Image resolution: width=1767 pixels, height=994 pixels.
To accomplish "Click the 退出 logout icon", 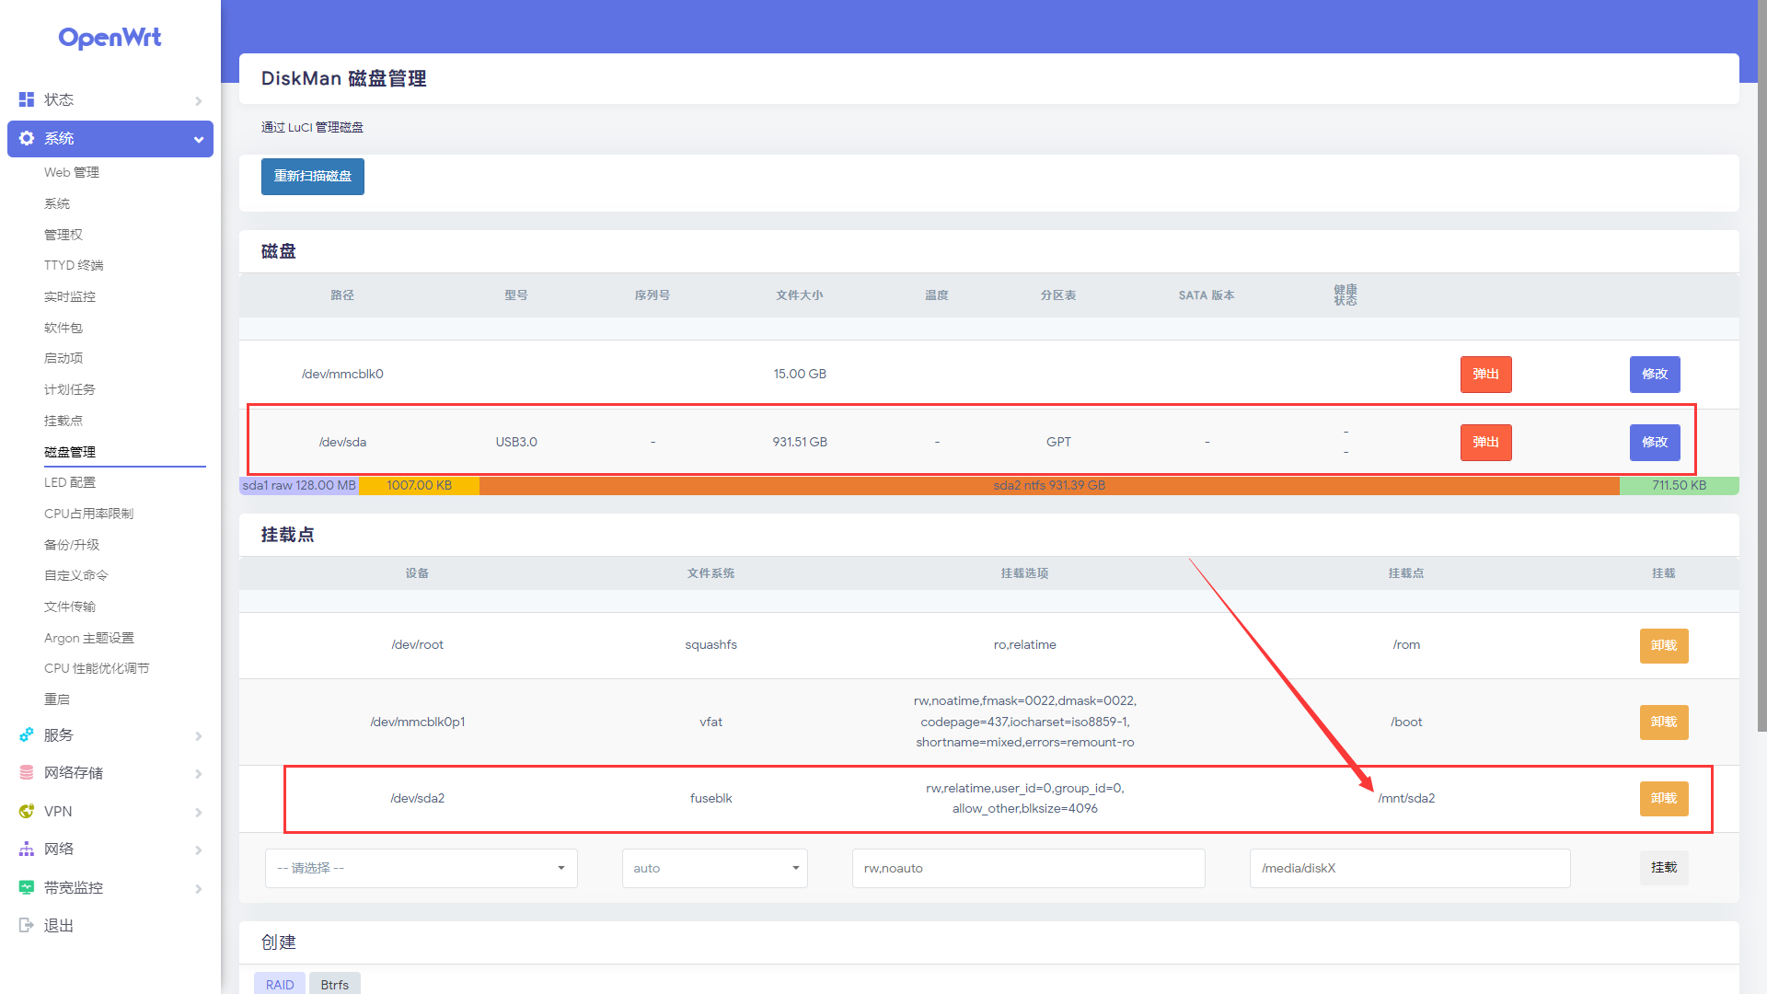I will 27,926.
